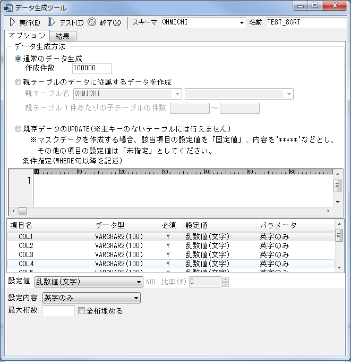
Task: Click the データ型 column header
Action: (123, 225)
